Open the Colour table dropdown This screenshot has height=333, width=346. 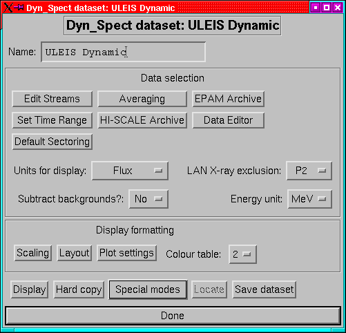point(242,254)
